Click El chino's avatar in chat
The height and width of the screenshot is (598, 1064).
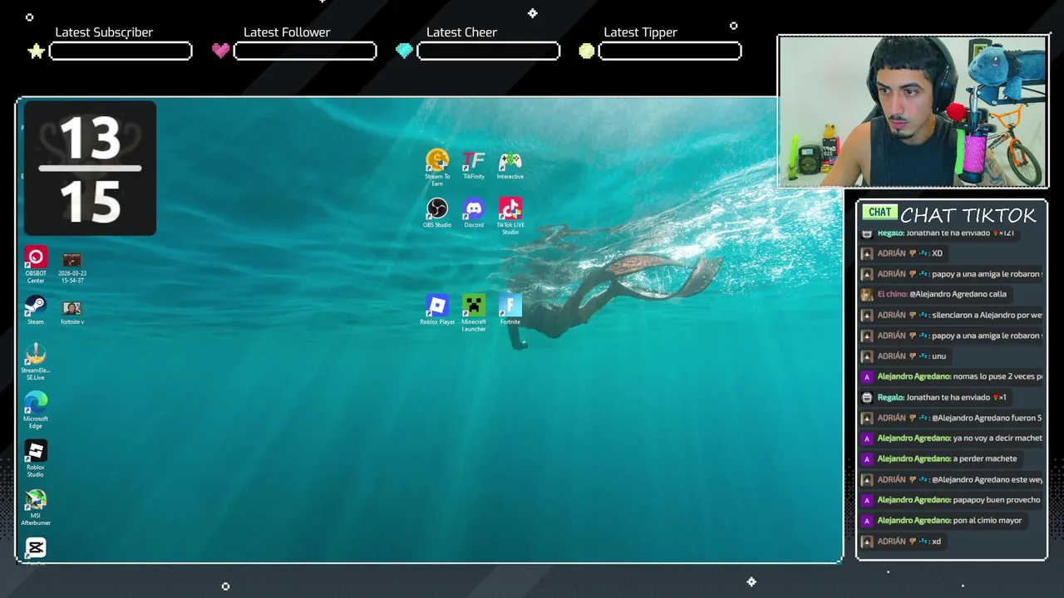pyautogui.click(x=867, y=294)
